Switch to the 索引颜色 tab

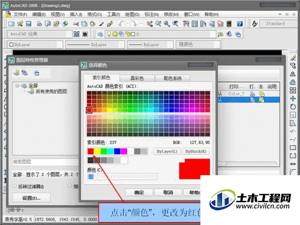click(101, 77)
